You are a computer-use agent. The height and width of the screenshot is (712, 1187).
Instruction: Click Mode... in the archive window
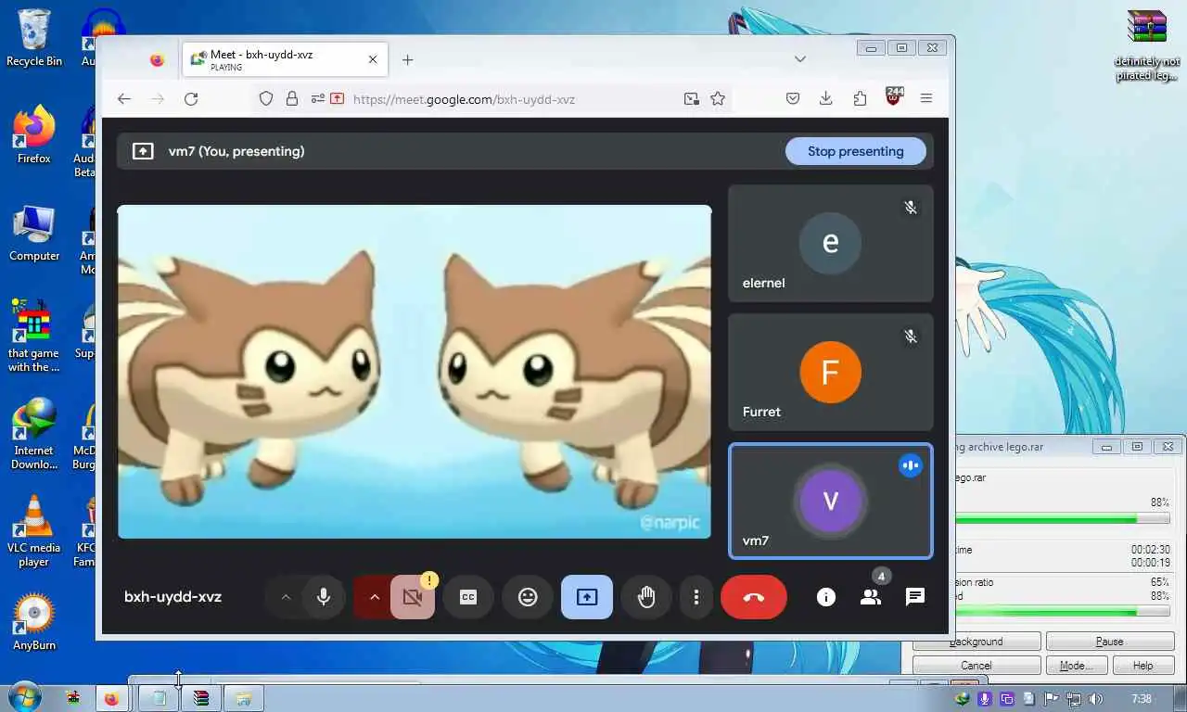1076,666
